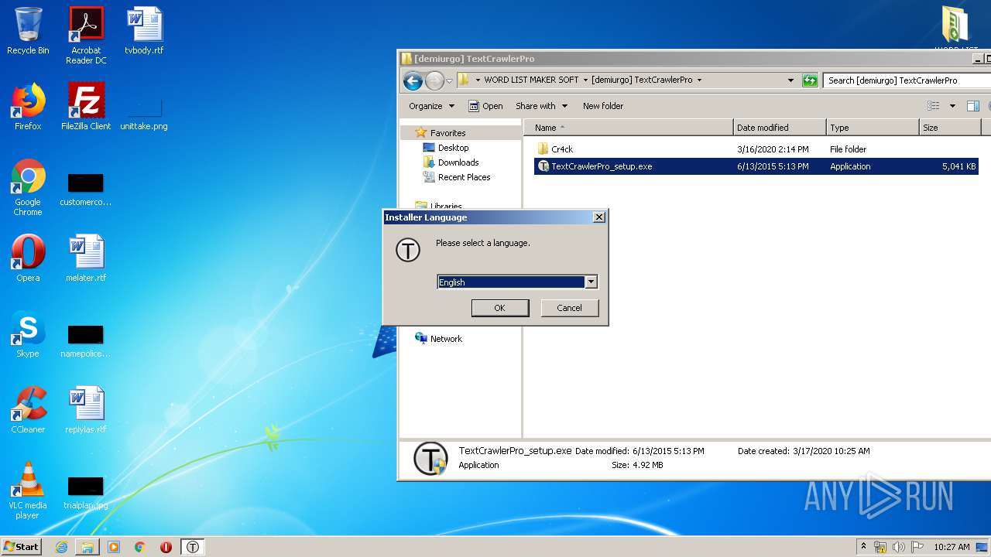Open tvbody.rtf desktop file

point(144,31)
